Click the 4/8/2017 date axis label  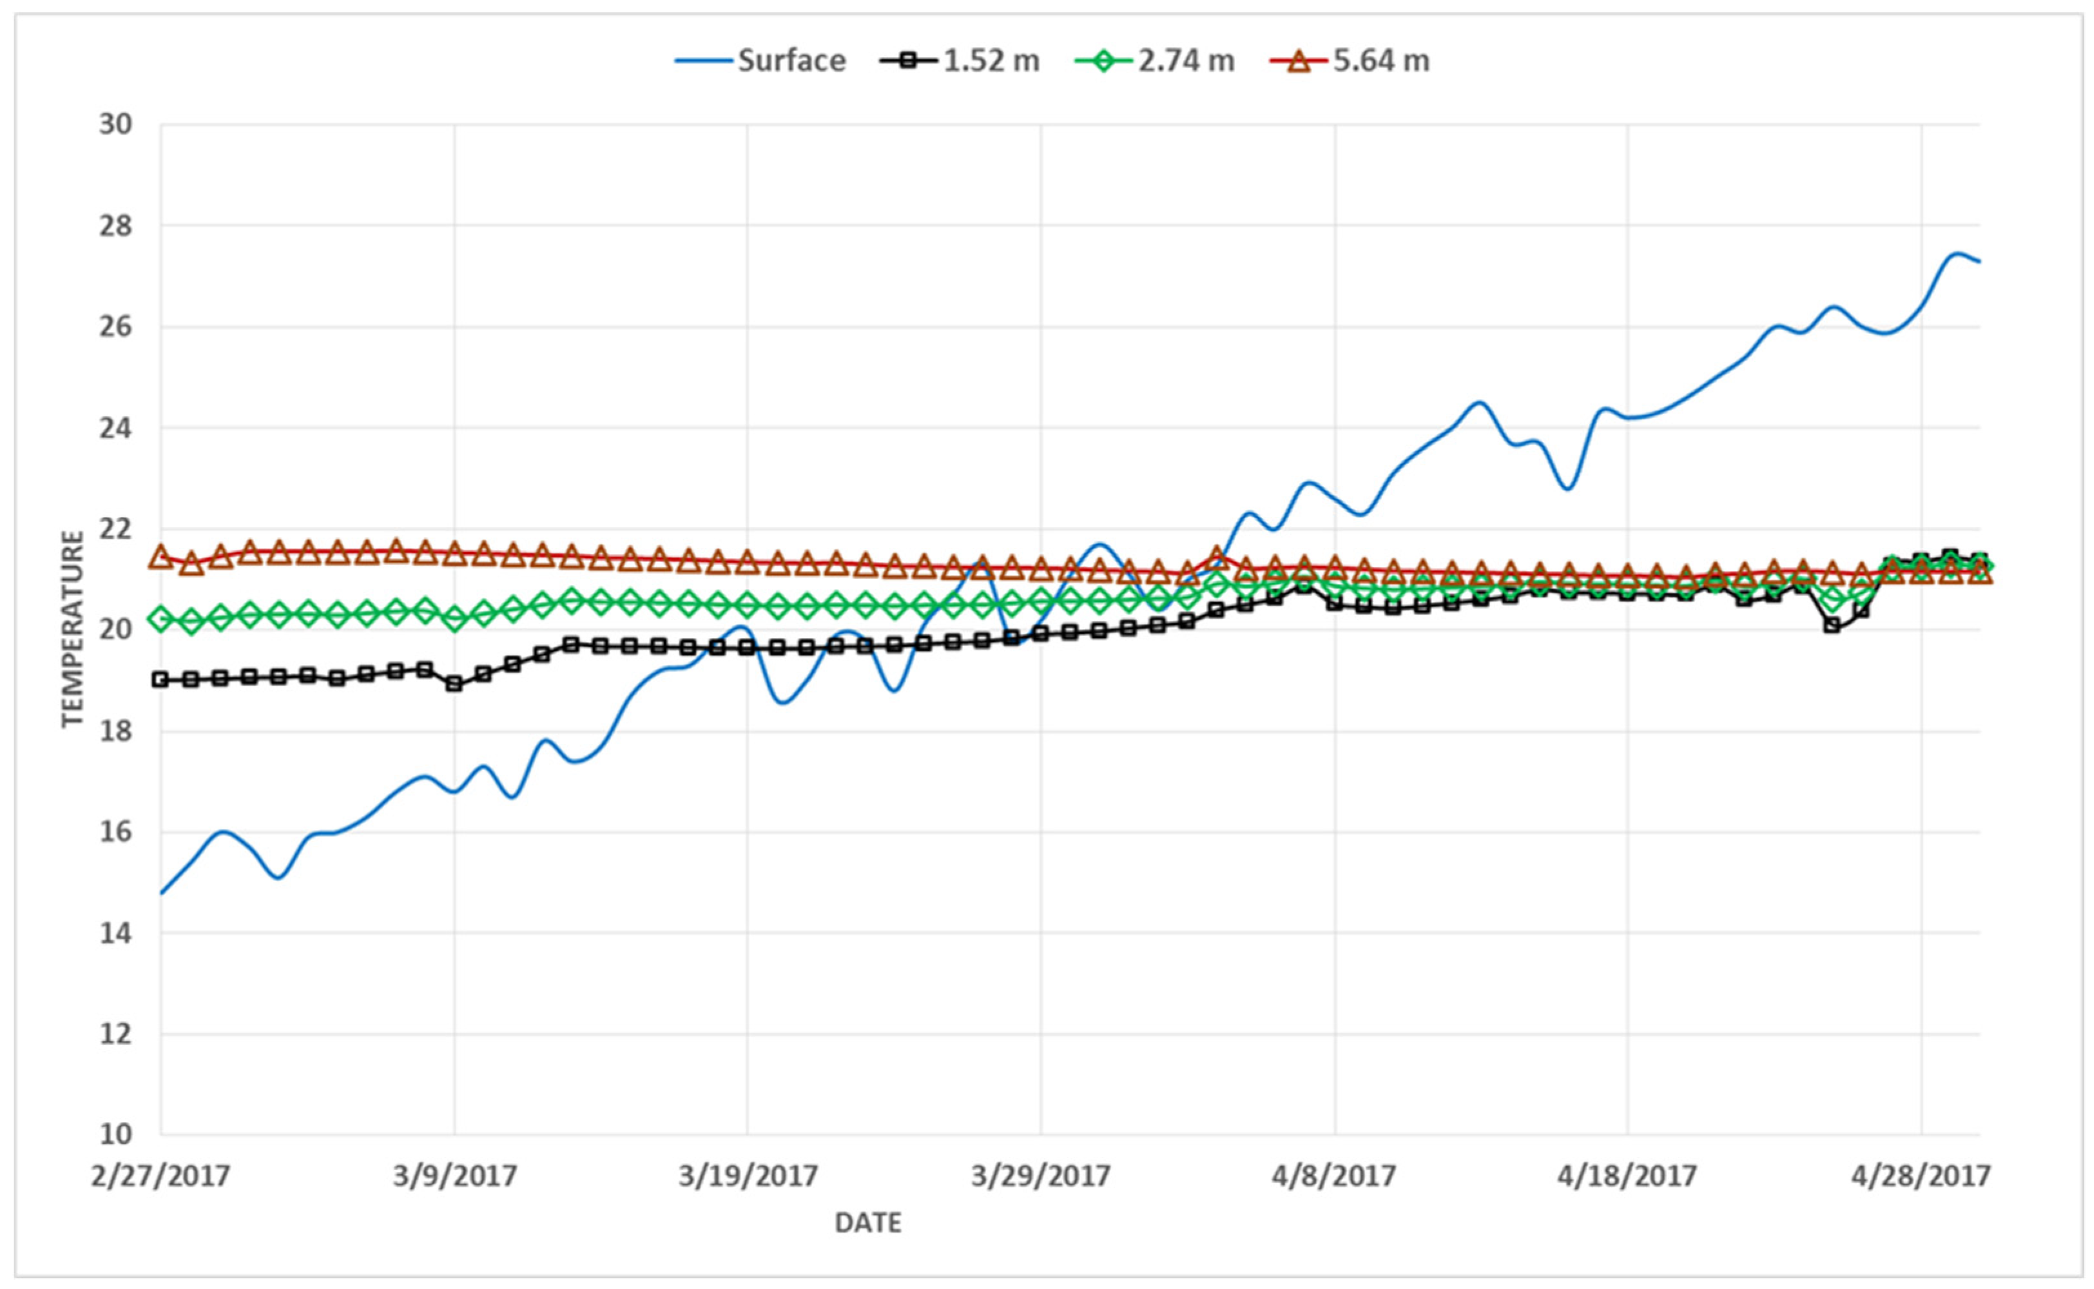1333,1176
